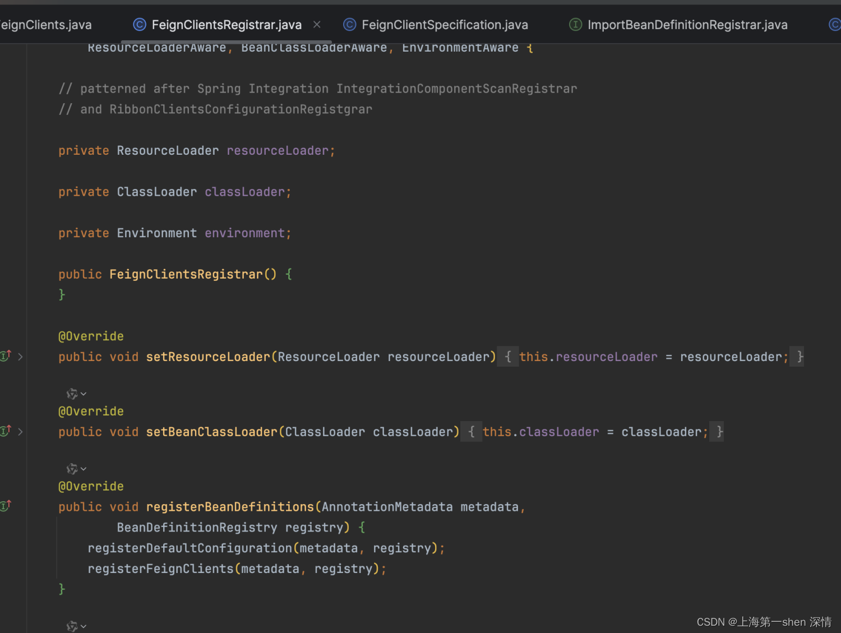The height and width of the screenshot is (633, 841).
Task: Click the EnvironmentAware interface name
Action: (x=460, y=48)
